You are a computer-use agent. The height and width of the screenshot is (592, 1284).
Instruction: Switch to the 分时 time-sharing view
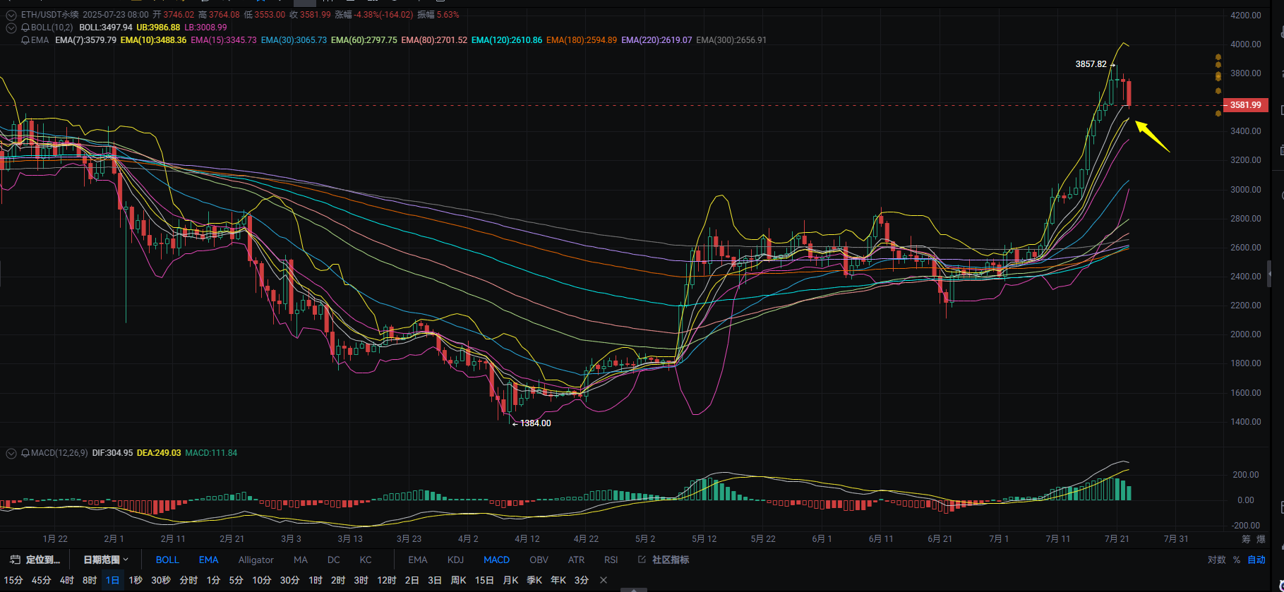click(188, 580)
